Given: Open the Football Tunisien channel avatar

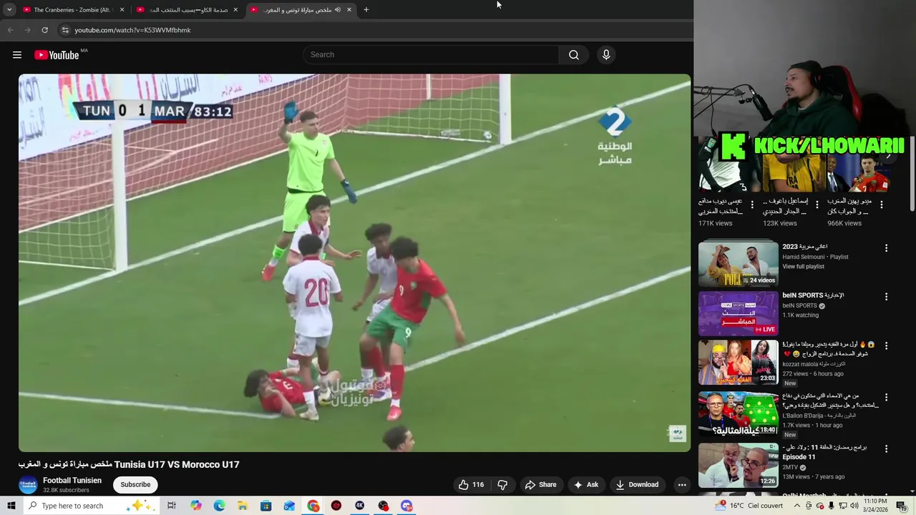Looking at the screenshot, I should coord(28,485).
